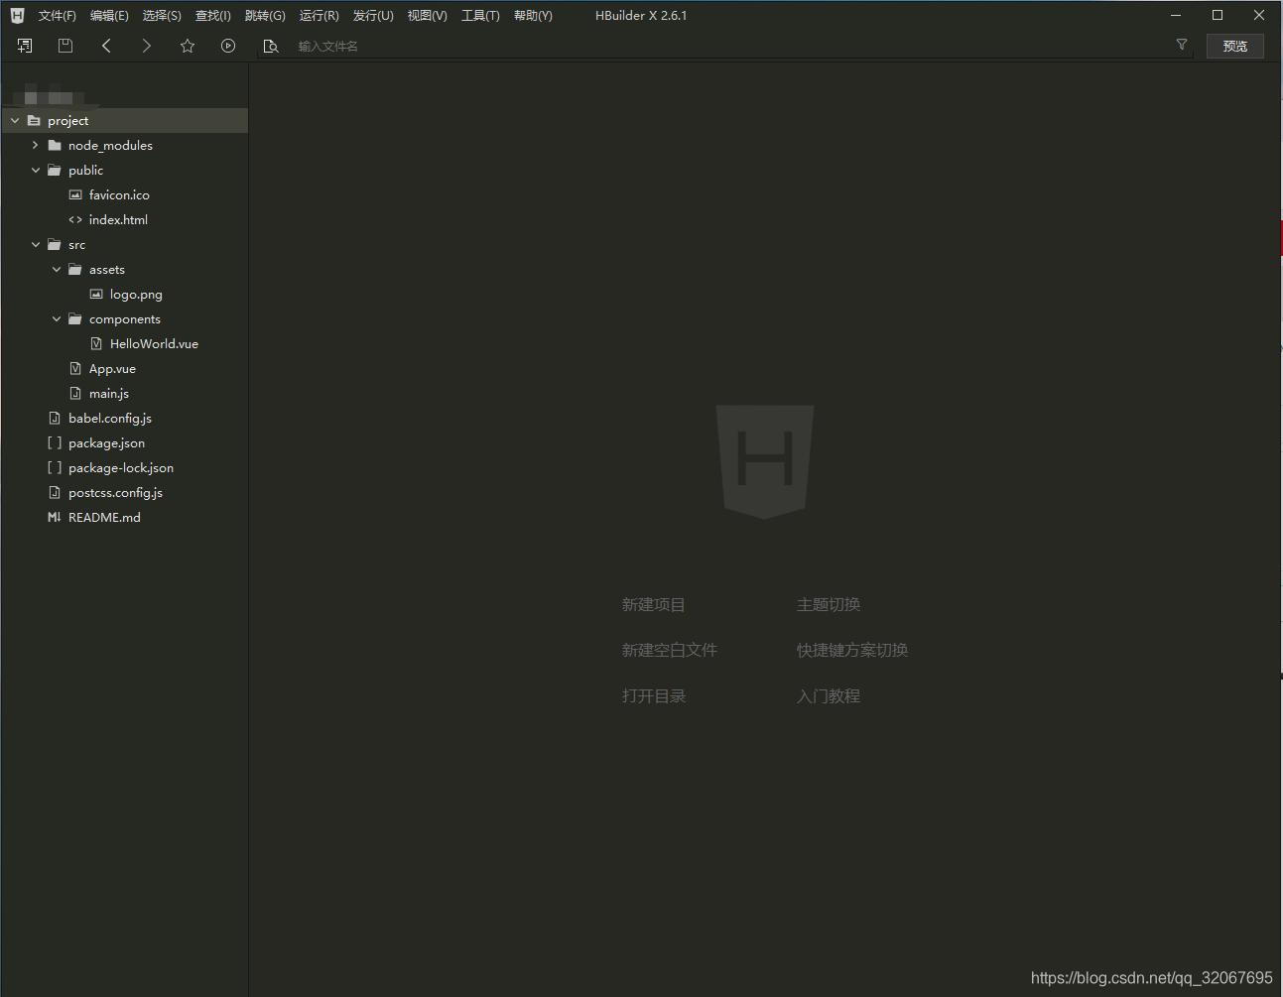Image resolution: width=1283 pixels, height=997 pixels.
Task: Click the star bookmark icon in the toolbar
Action: [x=188, y=45]
